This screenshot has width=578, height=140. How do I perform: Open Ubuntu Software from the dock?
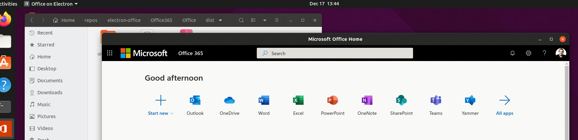5,62
